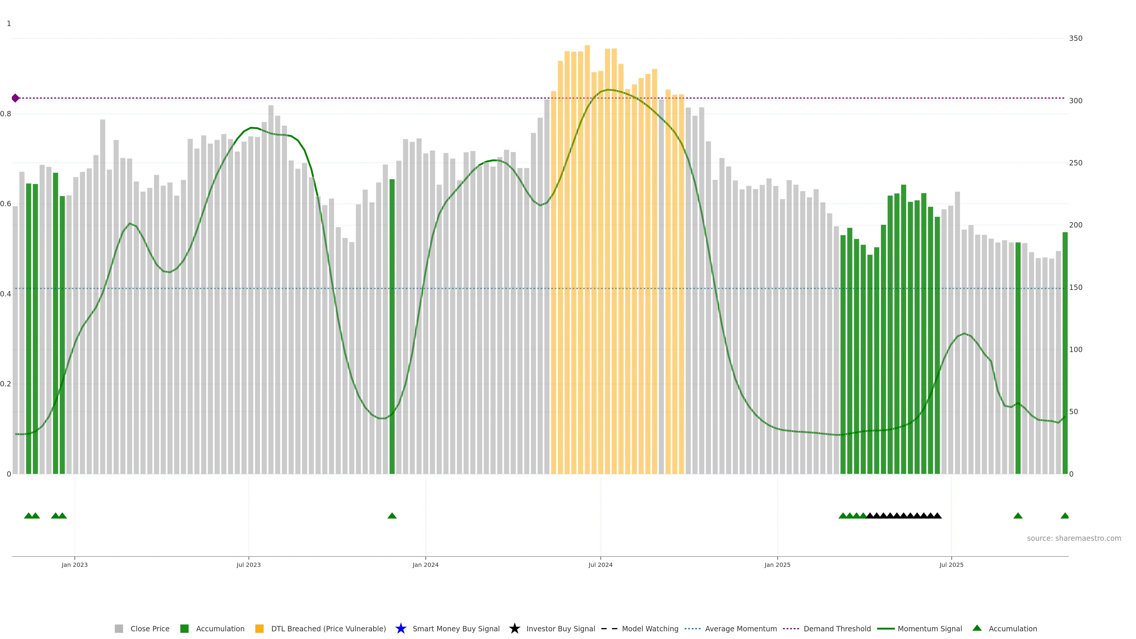Click the green Accumulation triangle legend icon

click(x=977, y=628)
